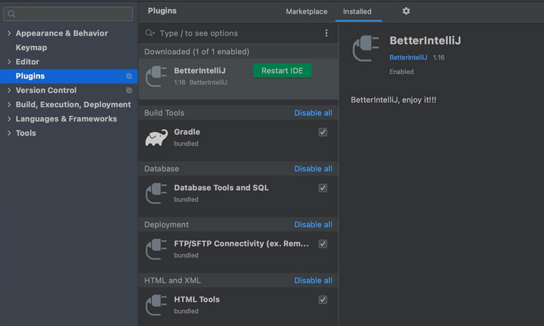Click the project-level icon beside Version Control

pos(129,90)
